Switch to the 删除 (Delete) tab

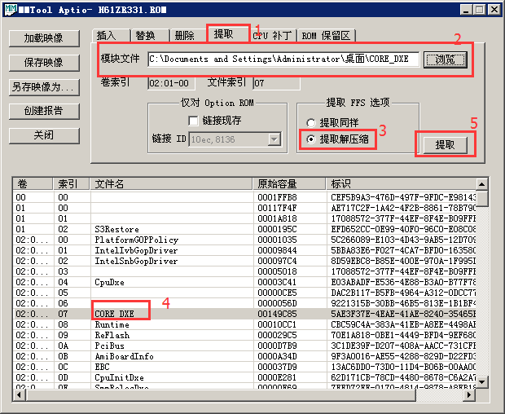[x=188, y=35]
